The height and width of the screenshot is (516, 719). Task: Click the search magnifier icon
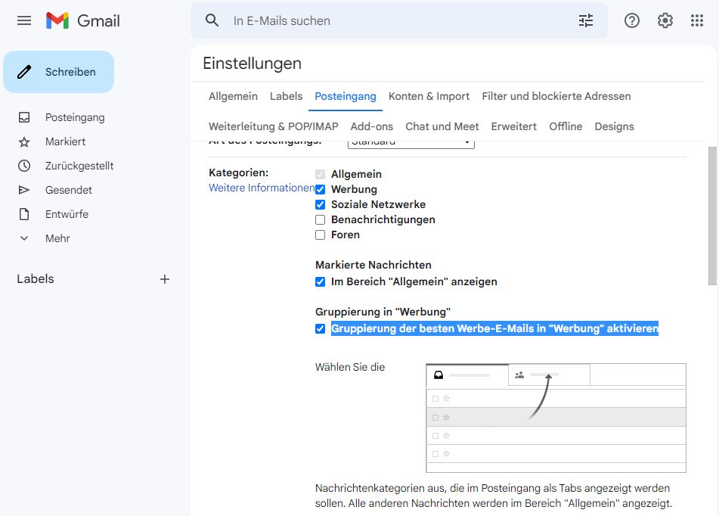coord(212,20)
